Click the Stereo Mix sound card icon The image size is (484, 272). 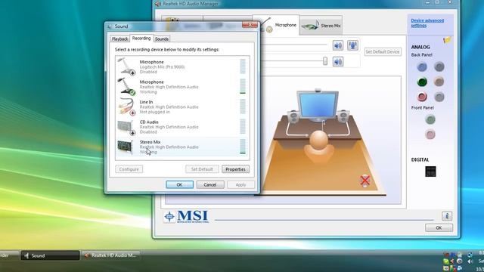(x=126, y=147)
